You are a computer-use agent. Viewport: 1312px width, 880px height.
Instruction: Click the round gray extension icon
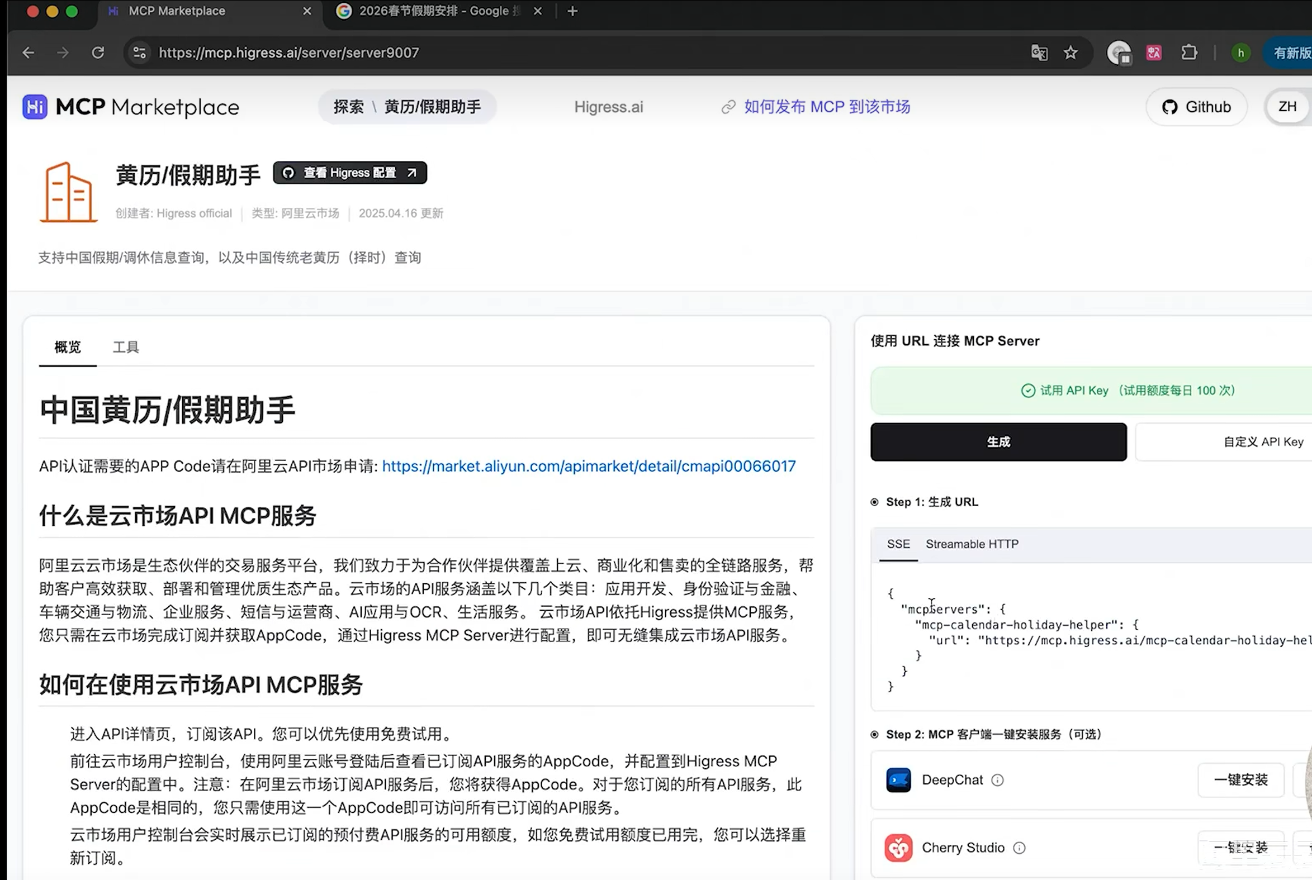tap(1119, 53)
